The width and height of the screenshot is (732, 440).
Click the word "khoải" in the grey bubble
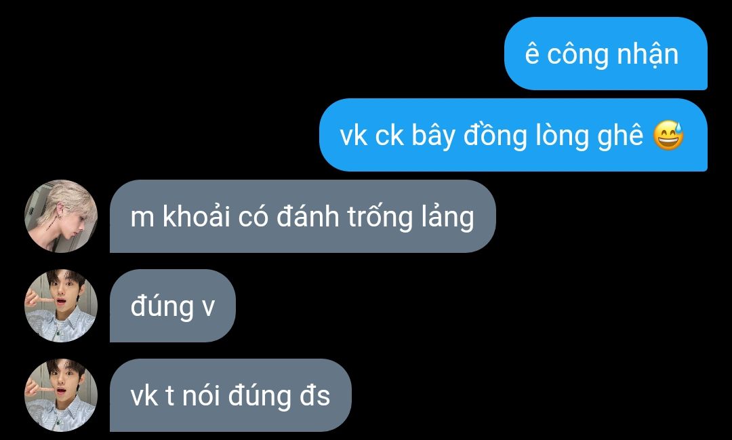point(196,217)
